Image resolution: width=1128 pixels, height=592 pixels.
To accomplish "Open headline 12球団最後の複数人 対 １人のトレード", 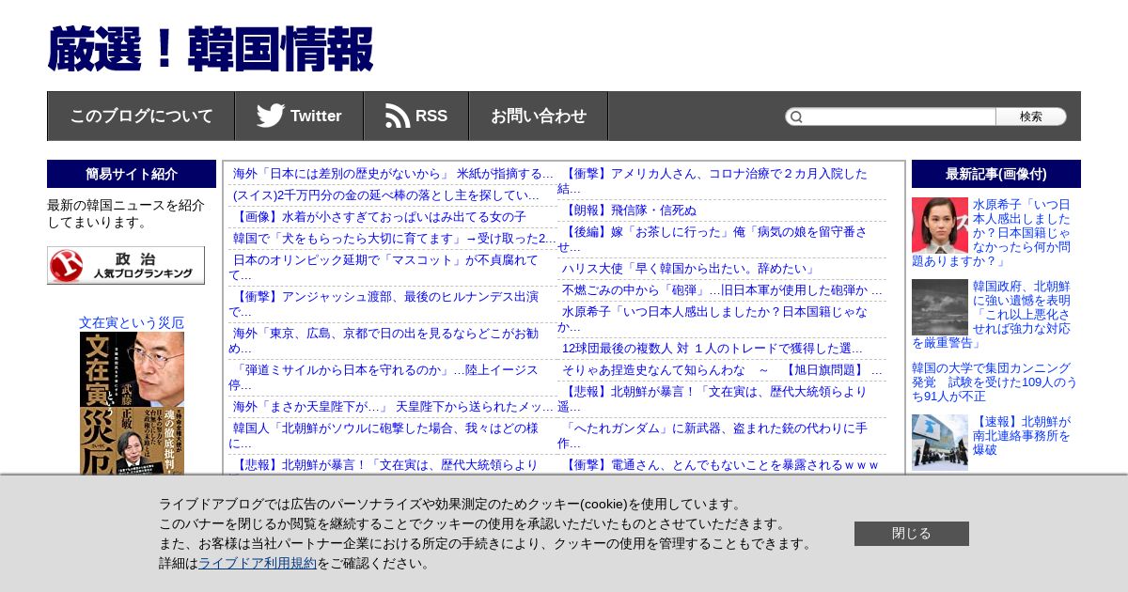I will click(712, 349).
